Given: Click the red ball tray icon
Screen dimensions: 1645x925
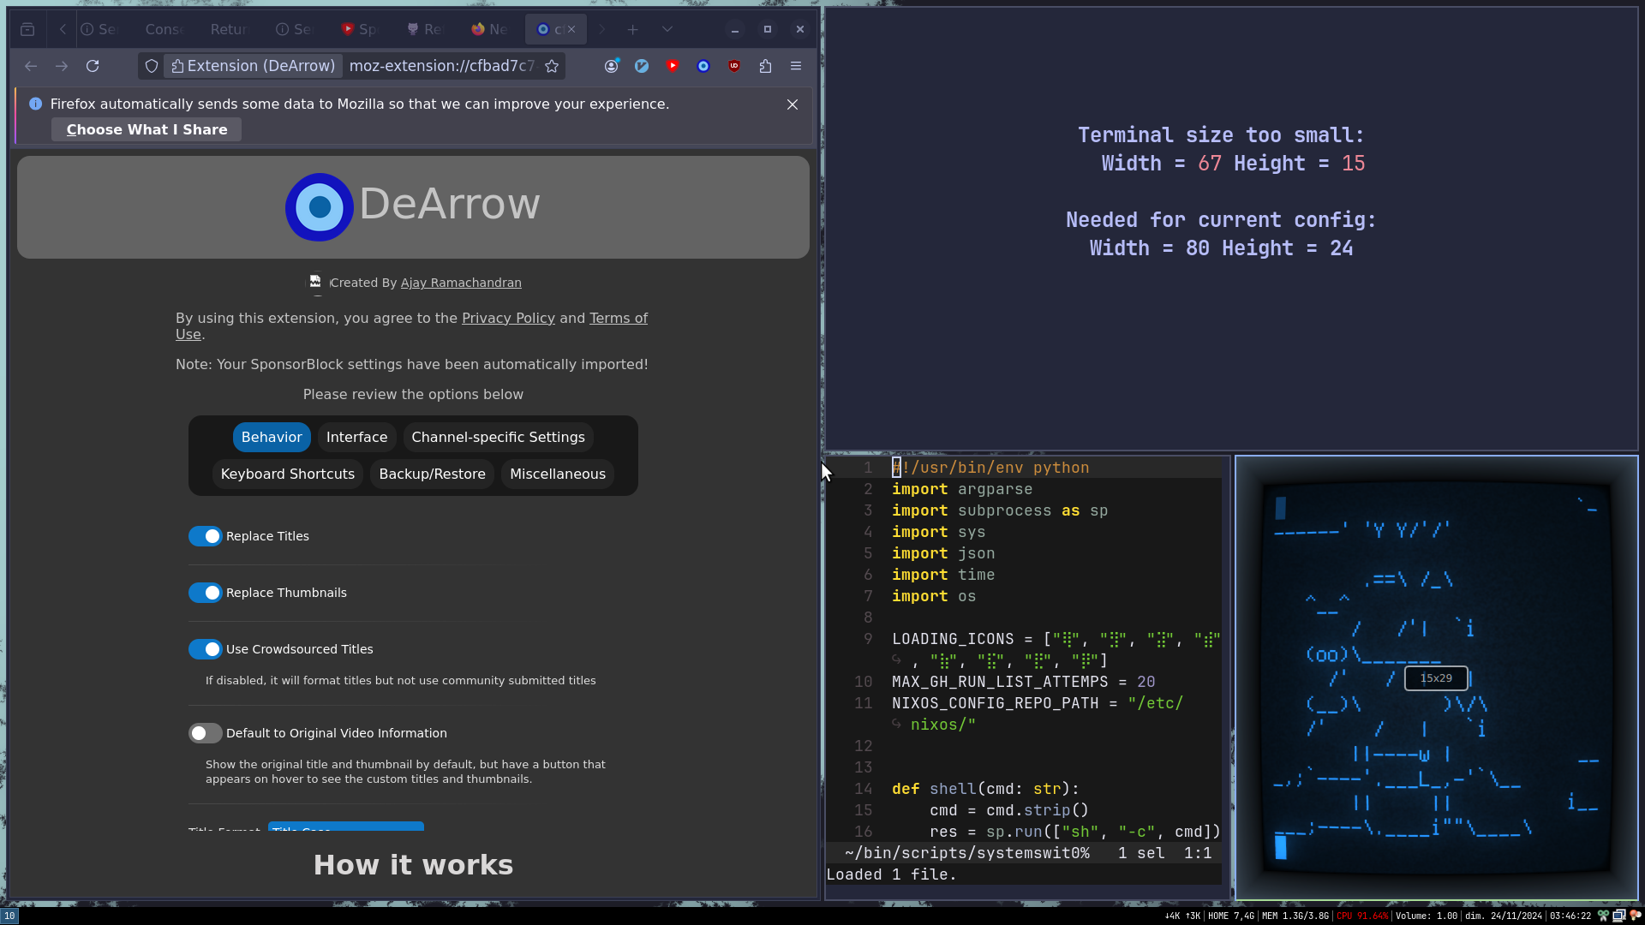Looking at the screenshot, I should tap(1636, 916).
